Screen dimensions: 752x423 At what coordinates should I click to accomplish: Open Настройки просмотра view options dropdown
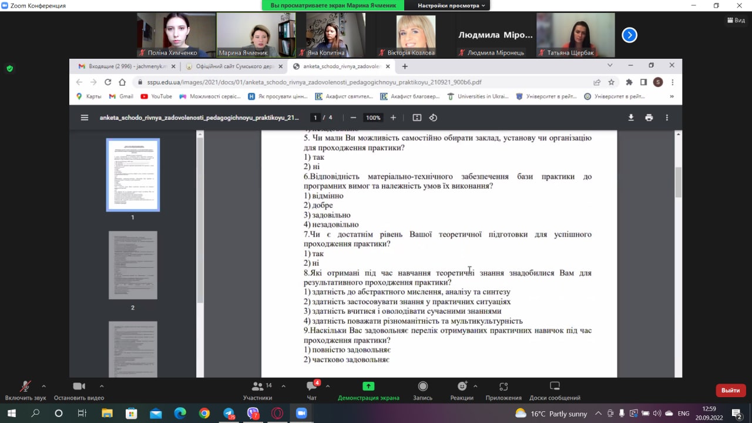point(451,5)
